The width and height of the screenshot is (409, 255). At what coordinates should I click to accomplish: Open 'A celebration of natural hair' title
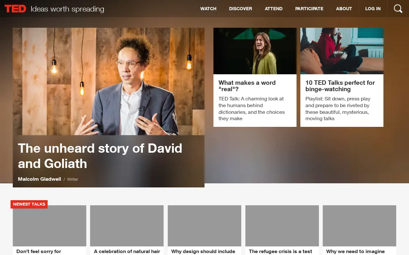point(127,251)
